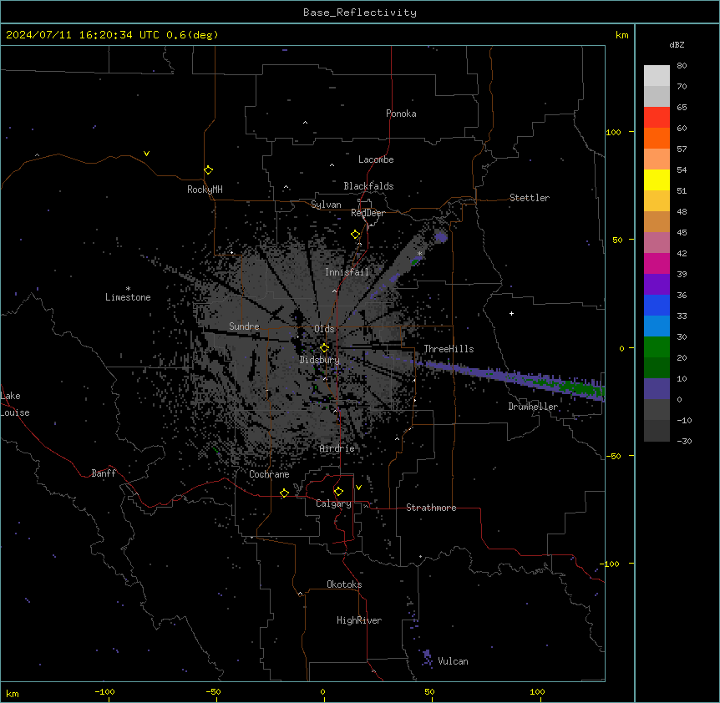Click the Vulcan town label

453,661
